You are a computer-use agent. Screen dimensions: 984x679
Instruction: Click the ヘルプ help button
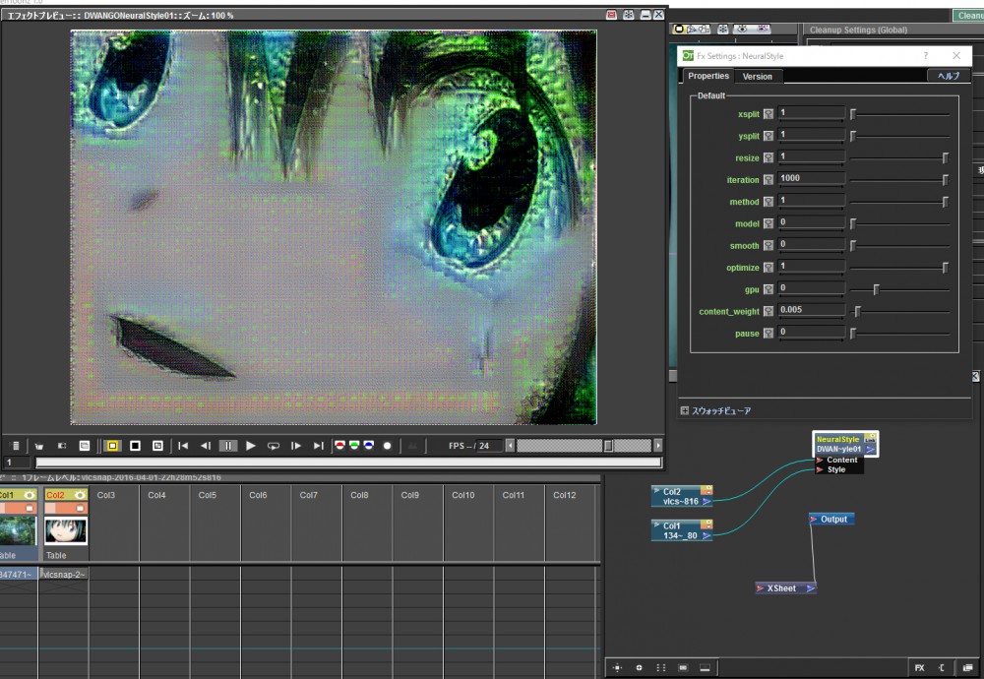click(949, 76)
